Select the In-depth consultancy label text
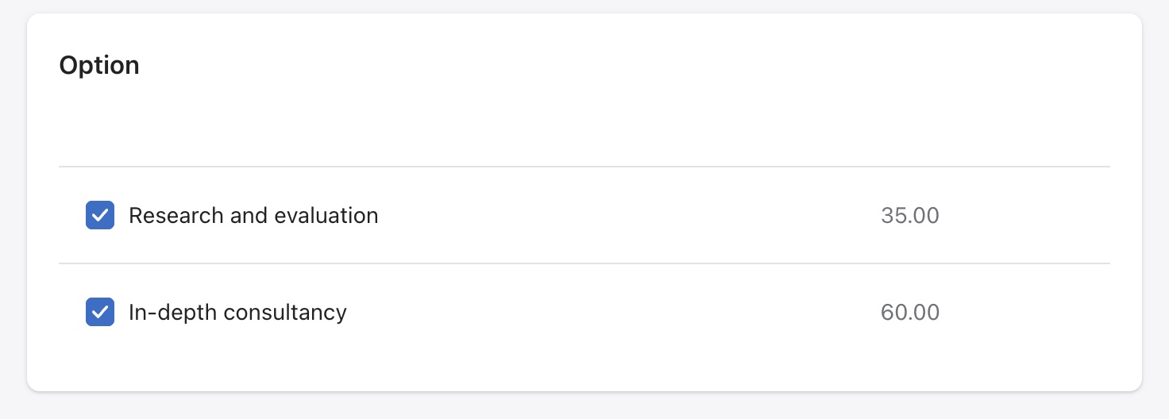The width and height of the screenshot is (1169, 419). [237, 312]
